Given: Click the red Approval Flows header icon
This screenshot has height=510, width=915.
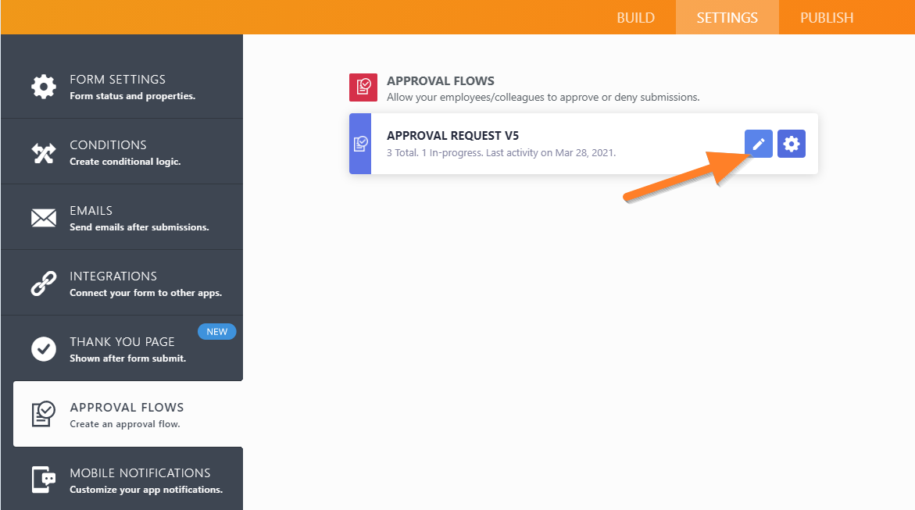Looking at the screenshot, I should click(363, 87).
